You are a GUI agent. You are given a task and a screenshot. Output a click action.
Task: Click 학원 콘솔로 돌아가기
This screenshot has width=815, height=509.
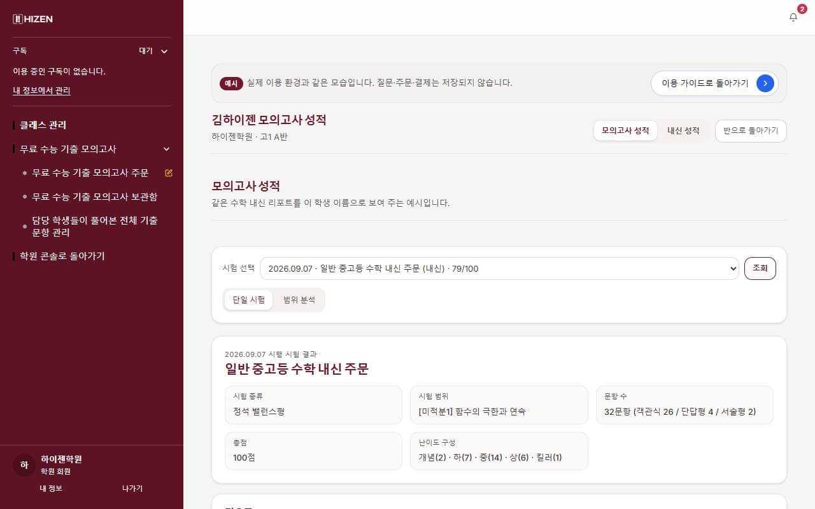pyautogui.click(x=62, y=256)
